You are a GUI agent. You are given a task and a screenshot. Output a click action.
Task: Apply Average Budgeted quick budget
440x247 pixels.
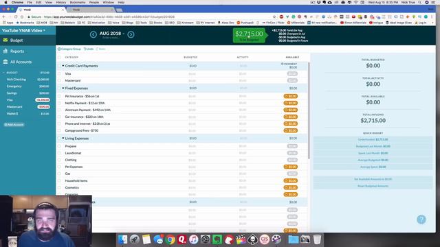pos(373,160)
